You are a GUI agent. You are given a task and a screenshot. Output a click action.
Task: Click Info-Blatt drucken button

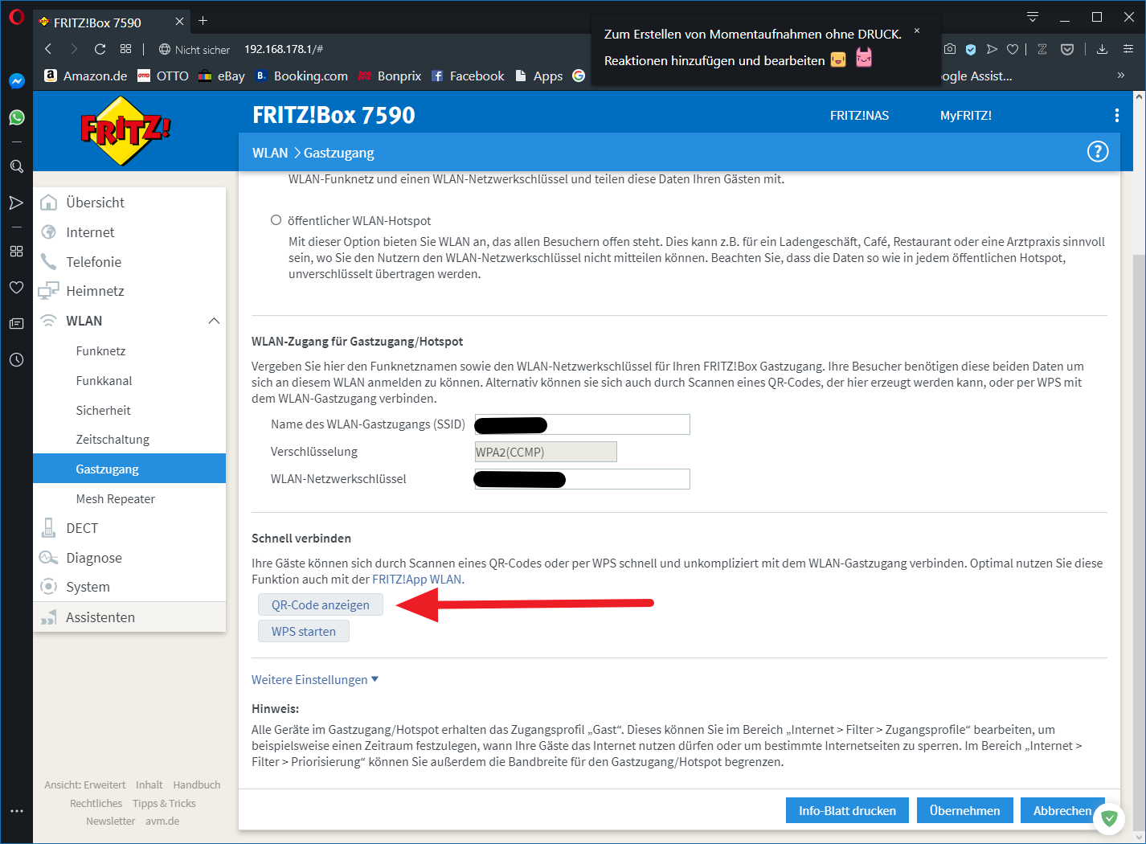847,811
